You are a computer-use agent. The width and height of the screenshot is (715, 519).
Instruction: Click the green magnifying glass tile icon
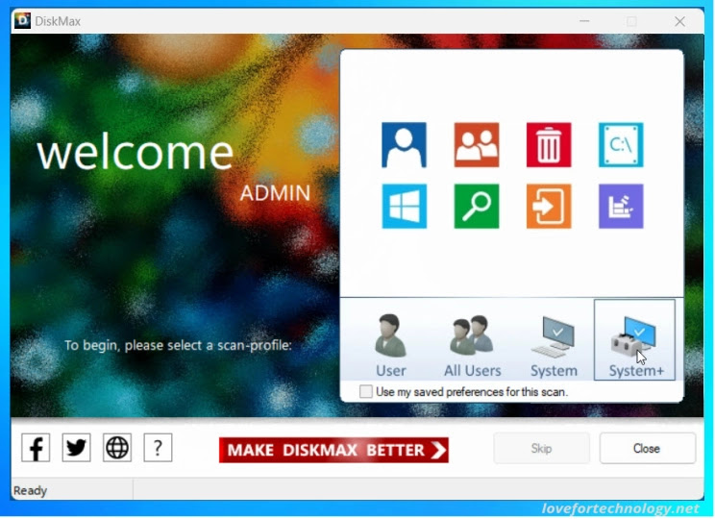477,206
